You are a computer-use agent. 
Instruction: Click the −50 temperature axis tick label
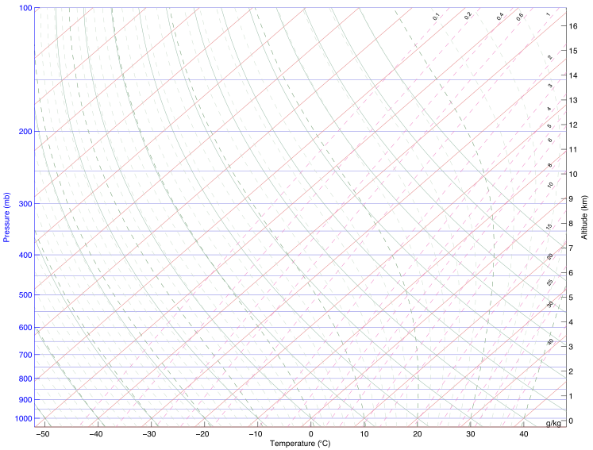pyautogui.click(x=43, y=434)
